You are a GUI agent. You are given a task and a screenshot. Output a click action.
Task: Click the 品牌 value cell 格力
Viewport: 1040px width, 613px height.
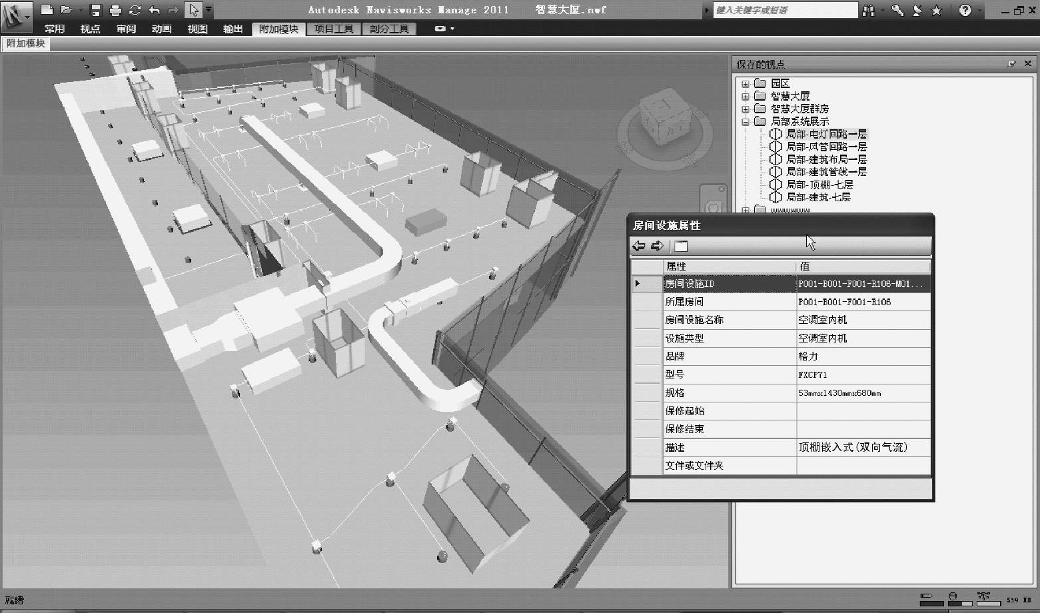pos(863,356)
